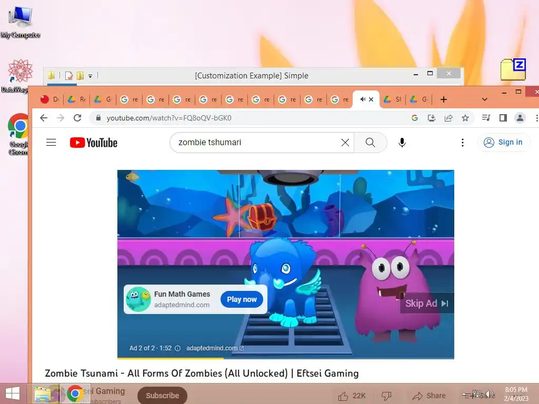Click the Fun Math Games ad logo
The width and height of the screenshot is (539, 404).
click(138, 299)
